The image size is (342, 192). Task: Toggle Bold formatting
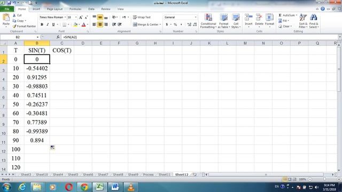(42, 25)
